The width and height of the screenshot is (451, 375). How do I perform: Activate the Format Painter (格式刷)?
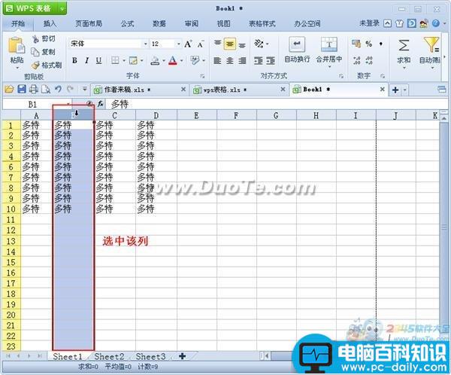pos(47,66)
